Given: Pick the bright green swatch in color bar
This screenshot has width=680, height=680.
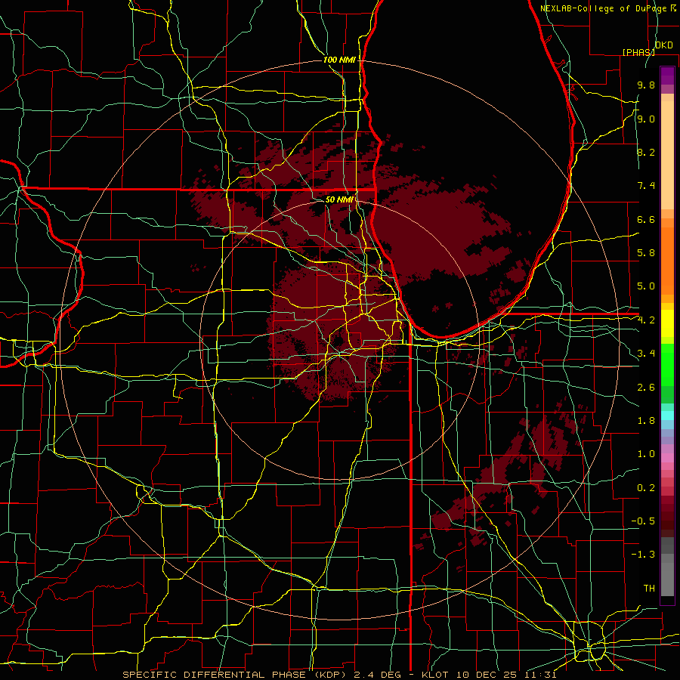Looking at the screenshot, I should 667,365.
